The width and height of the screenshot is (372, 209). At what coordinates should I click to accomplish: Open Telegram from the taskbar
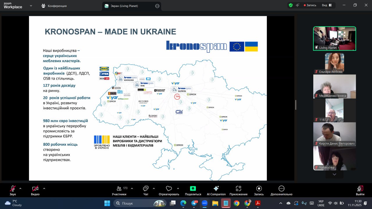click(x=194, y=203)
